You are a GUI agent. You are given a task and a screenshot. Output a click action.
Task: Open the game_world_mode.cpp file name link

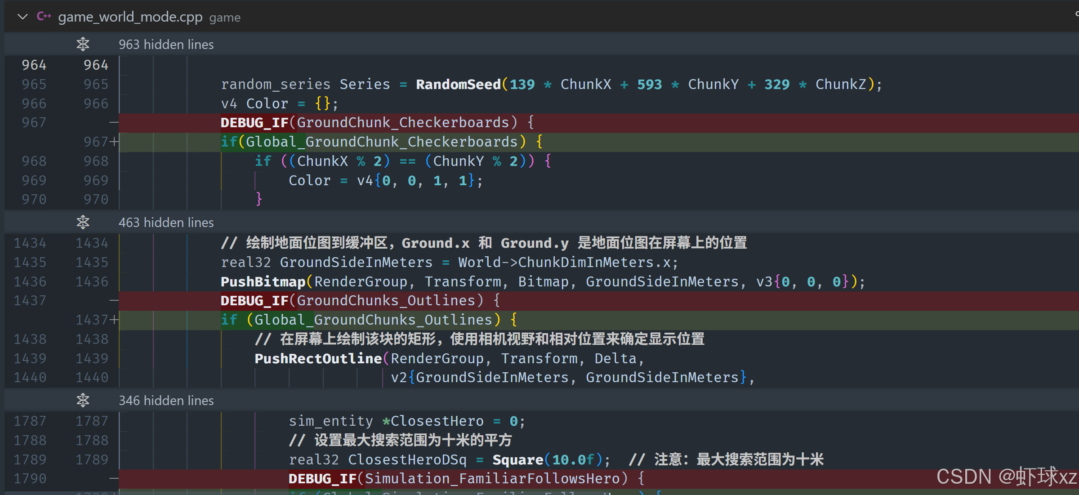tap(130, 17)
